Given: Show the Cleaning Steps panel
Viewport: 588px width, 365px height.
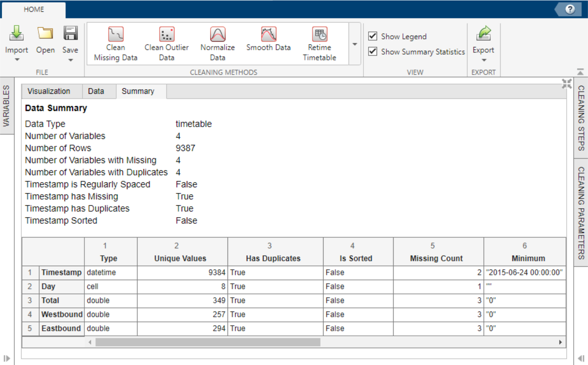Looking at the screenshot, I should 581,114.
